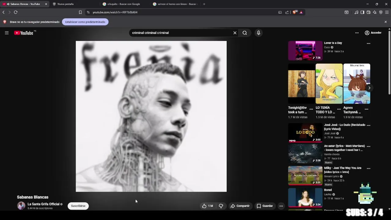Image resolution: width=391 pixels, height=220 pixels.
Task: Switch to olluquito Google search tab
Action: 124,4
